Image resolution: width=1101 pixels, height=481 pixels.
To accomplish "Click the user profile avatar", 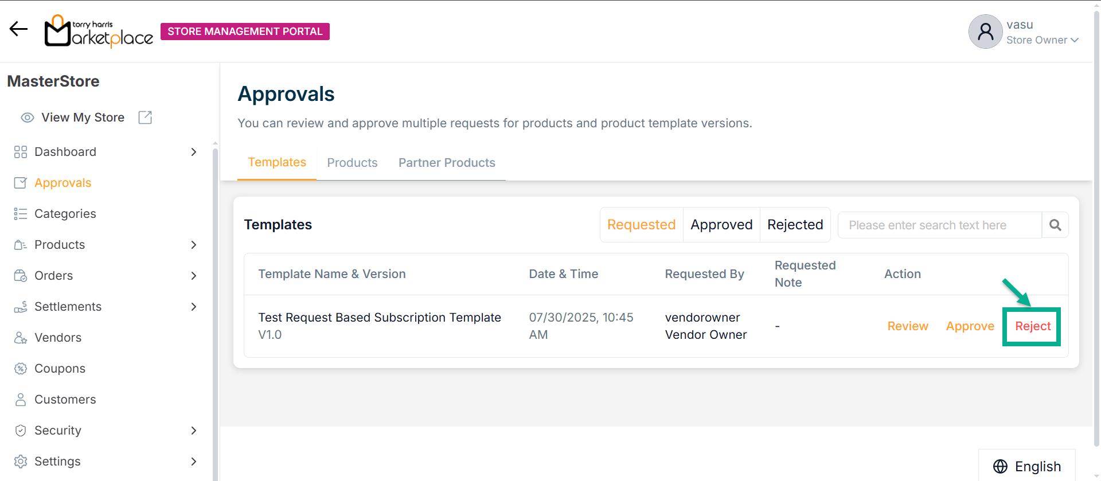I will coord(985,32).
